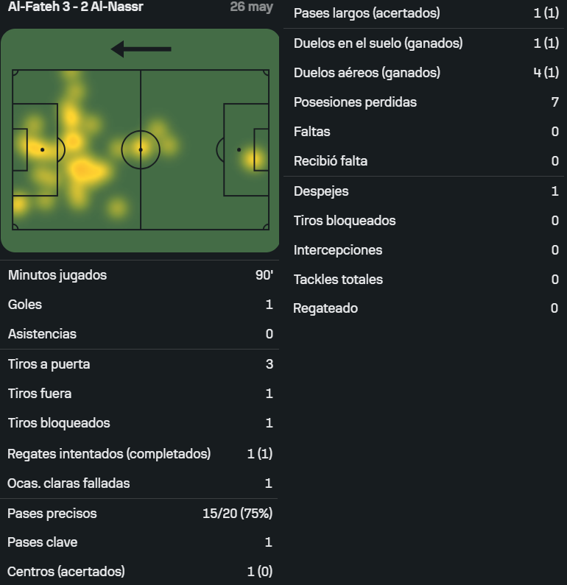Open the Al-Fateh 3 - 2 Al-Nassr match title
The height and width of the screenshot is (585, 567).
click(75, 7)
